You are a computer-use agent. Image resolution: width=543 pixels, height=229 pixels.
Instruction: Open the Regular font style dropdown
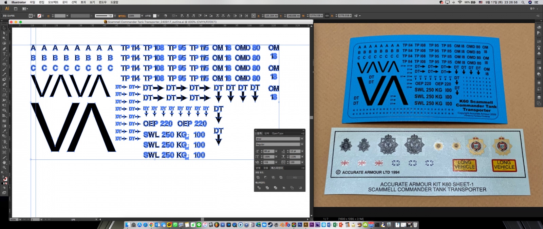pos(302,144)
